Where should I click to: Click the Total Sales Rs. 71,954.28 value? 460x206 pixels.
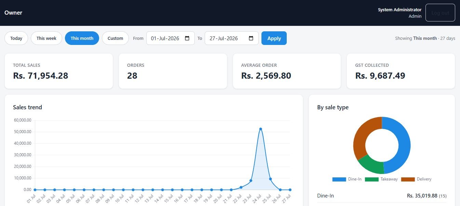pos(41,76)
